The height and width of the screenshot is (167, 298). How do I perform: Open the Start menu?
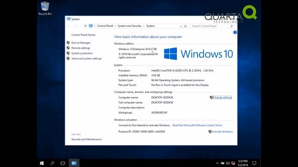(42, 163)
